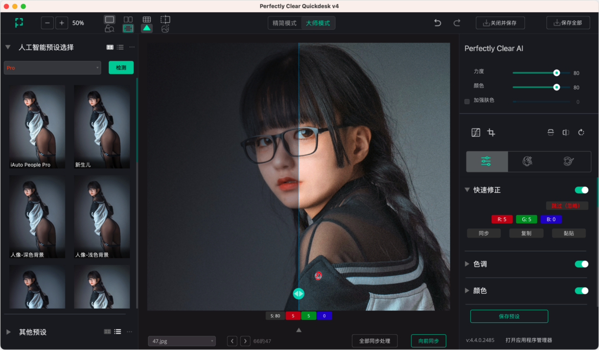Viewport: 599px width, 350px height.
Task: Toggle the 快速修正 switch
Action: [x=582, y=190]
